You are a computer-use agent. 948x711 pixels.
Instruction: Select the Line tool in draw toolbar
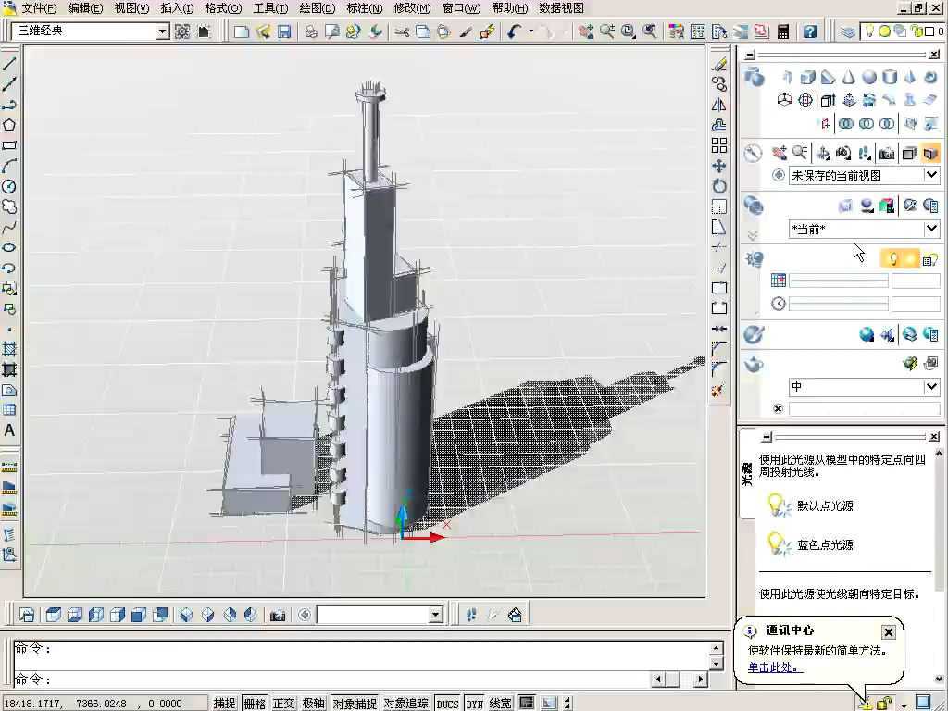[9, 64]
